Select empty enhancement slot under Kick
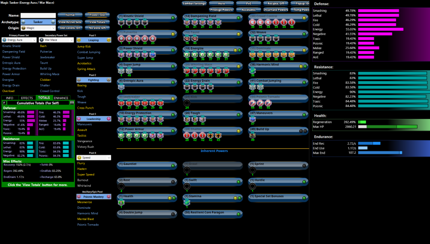This screenshot has height=244, width=430. [x=187, y=103]
